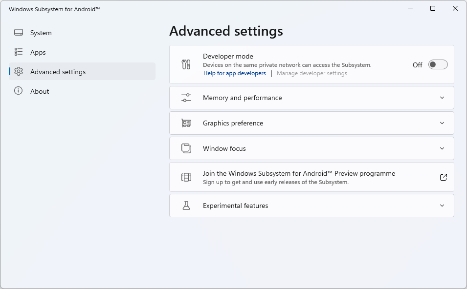Click the Advanced settings gear icon
Viewport: 467px width, 289px height.
click(19, 71)
